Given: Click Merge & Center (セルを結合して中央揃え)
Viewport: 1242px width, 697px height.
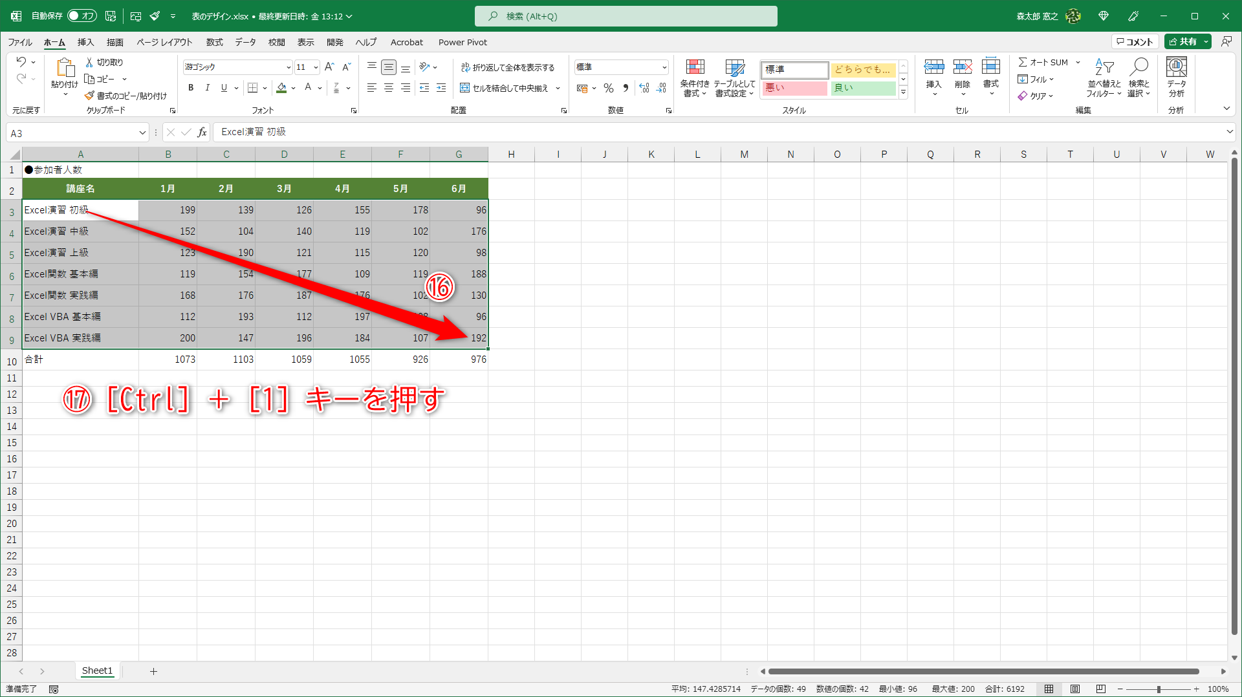Looking at the screenshot, I should (504, 88).
